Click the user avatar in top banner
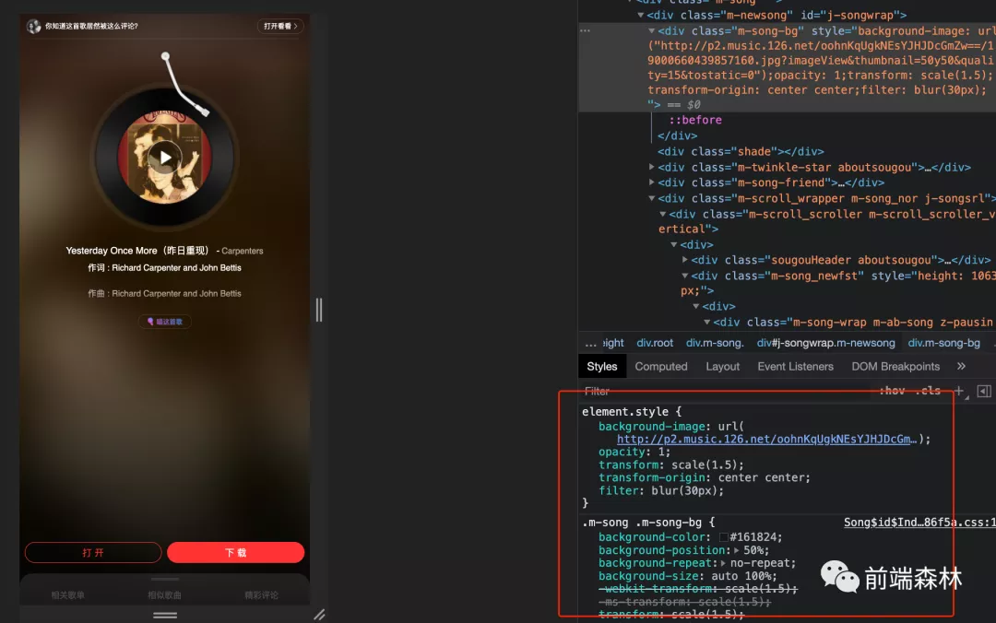This screenshot has width=996, height=623. [x=34, y=26]
